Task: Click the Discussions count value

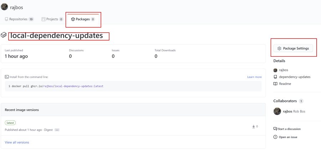Action: tap(70, 56)
